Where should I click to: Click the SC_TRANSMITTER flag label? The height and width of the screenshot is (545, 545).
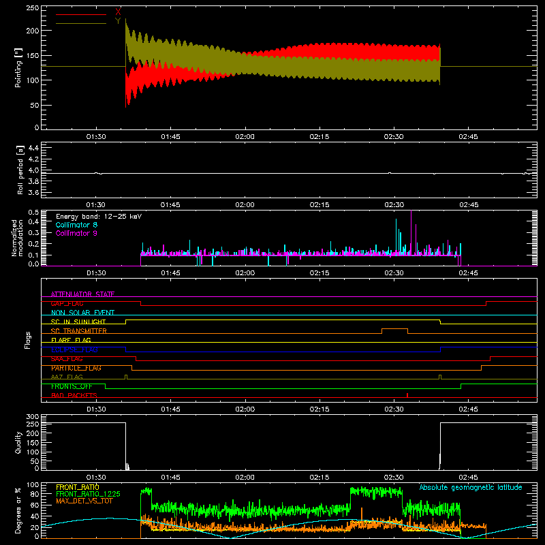79,331
